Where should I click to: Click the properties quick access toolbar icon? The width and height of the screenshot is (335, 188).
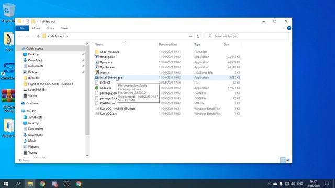(27, 21)
